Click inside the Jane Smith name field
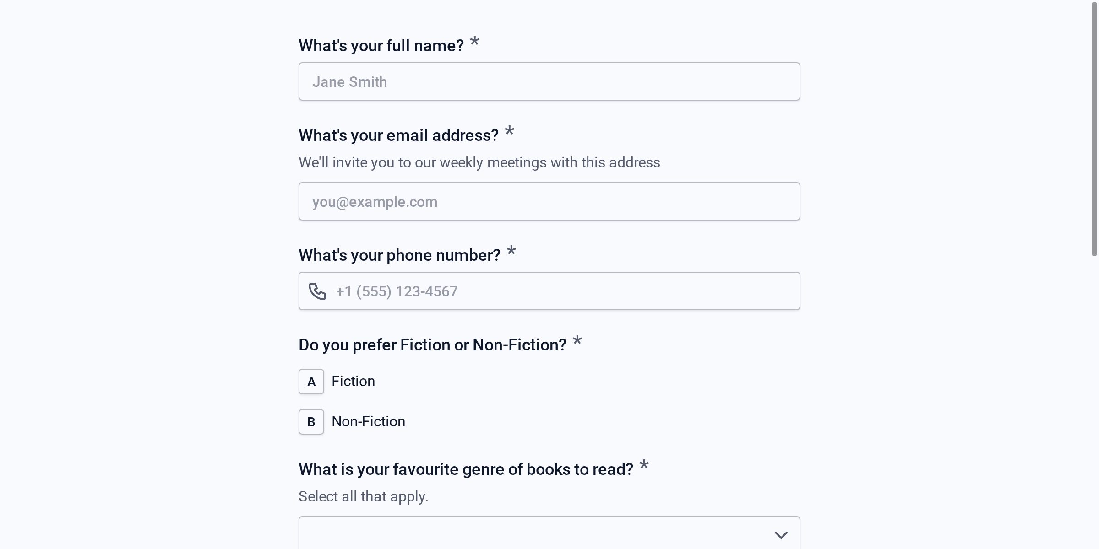 click(549, 81)
